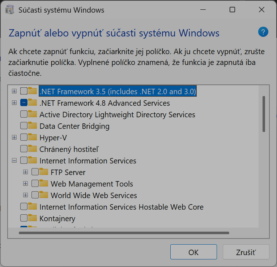This screenshot has width=277, height=267.
Task: Enable the .NET Framework 3.5 checkbox
Action: [24, 91]
